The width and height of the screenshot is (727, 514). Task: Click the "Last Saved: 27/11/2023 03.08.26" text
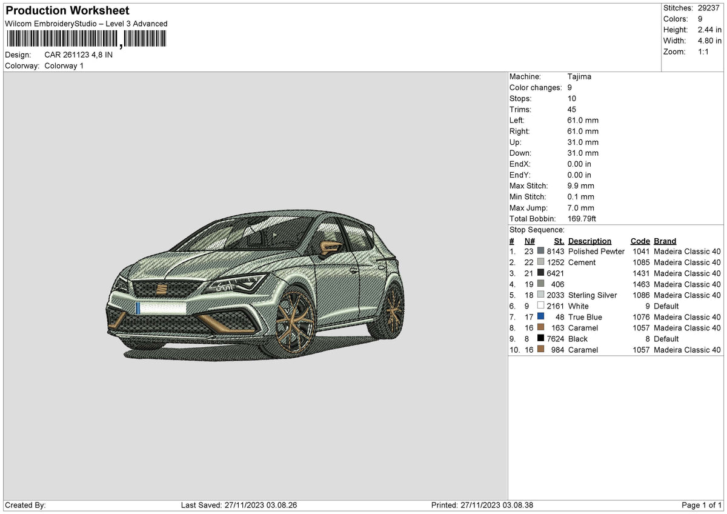(239, 506)
